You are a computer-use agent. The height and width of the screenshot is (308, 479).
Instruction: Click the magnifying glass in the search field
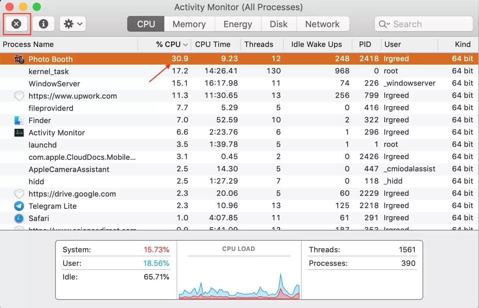click(383, 24)
